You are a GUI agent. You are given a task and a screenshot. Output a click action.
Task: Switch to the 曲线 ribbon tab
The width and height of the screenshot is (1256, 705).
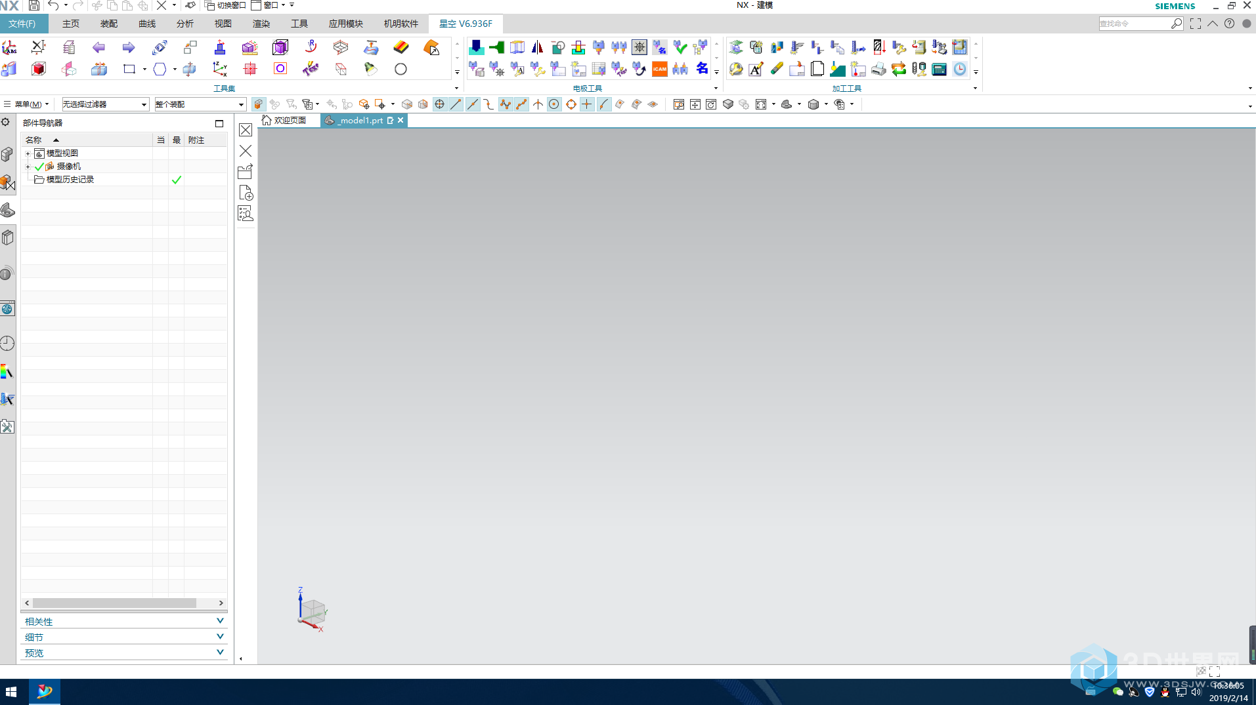coord(147,24)
